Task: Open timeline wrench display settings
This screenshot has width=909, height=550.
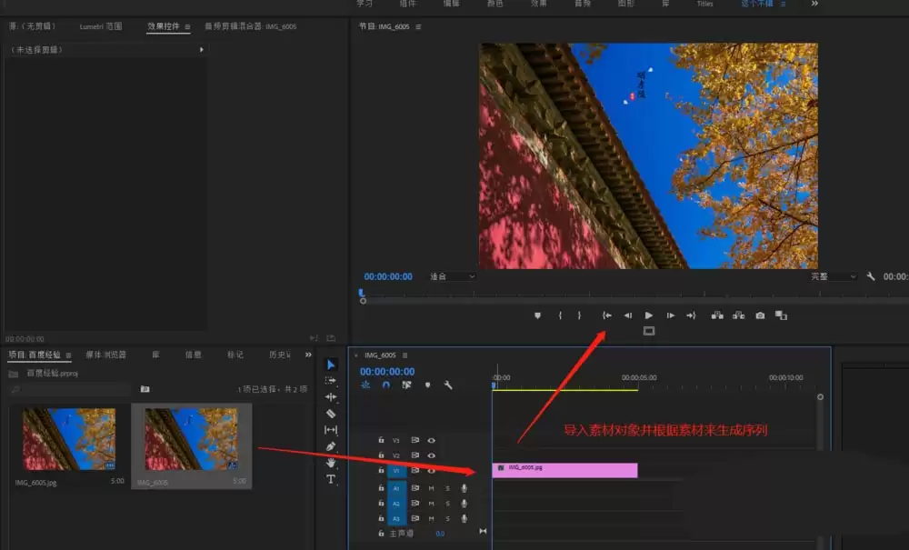Action: point(448,385)
